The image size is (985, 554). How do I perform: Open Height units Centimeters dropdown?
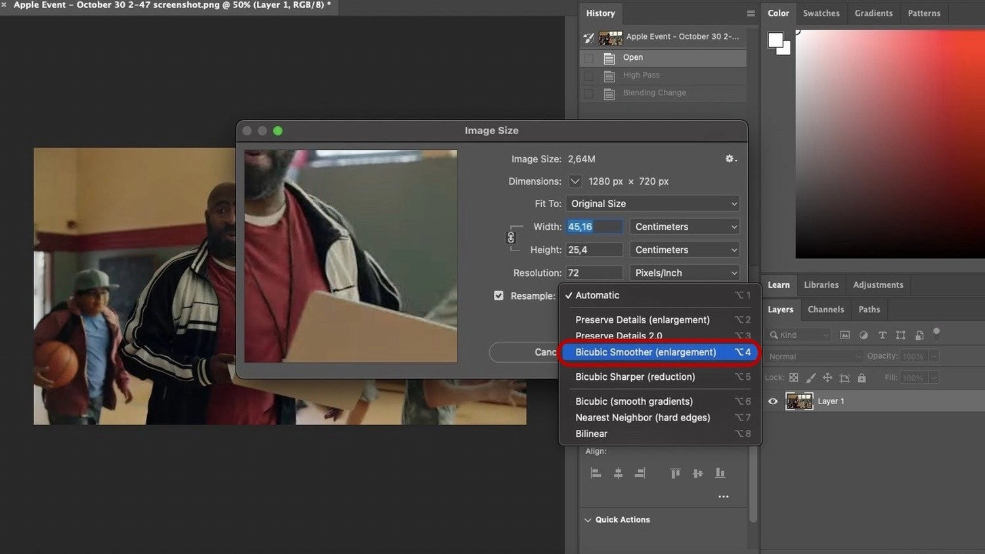click(684, 250)
